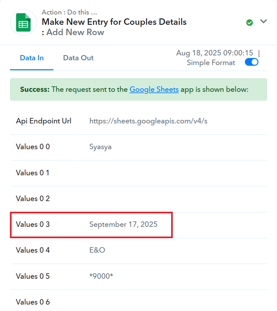This screenshot has height=311, width=277.
Task: Click the Google Sheets app icon
Action: pos(23,23)
